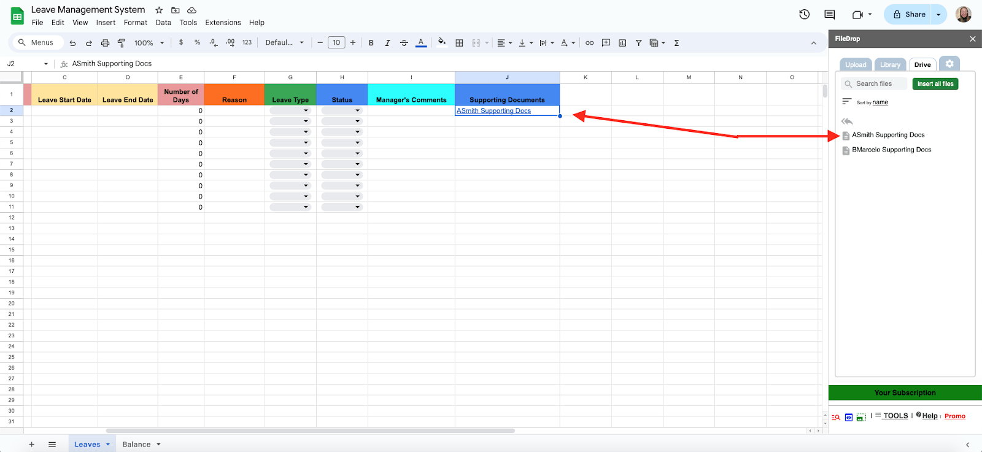Open the version history clock icon
Image resolution: width=982 pixels, height=452 pixels.
tap(804, 14)
